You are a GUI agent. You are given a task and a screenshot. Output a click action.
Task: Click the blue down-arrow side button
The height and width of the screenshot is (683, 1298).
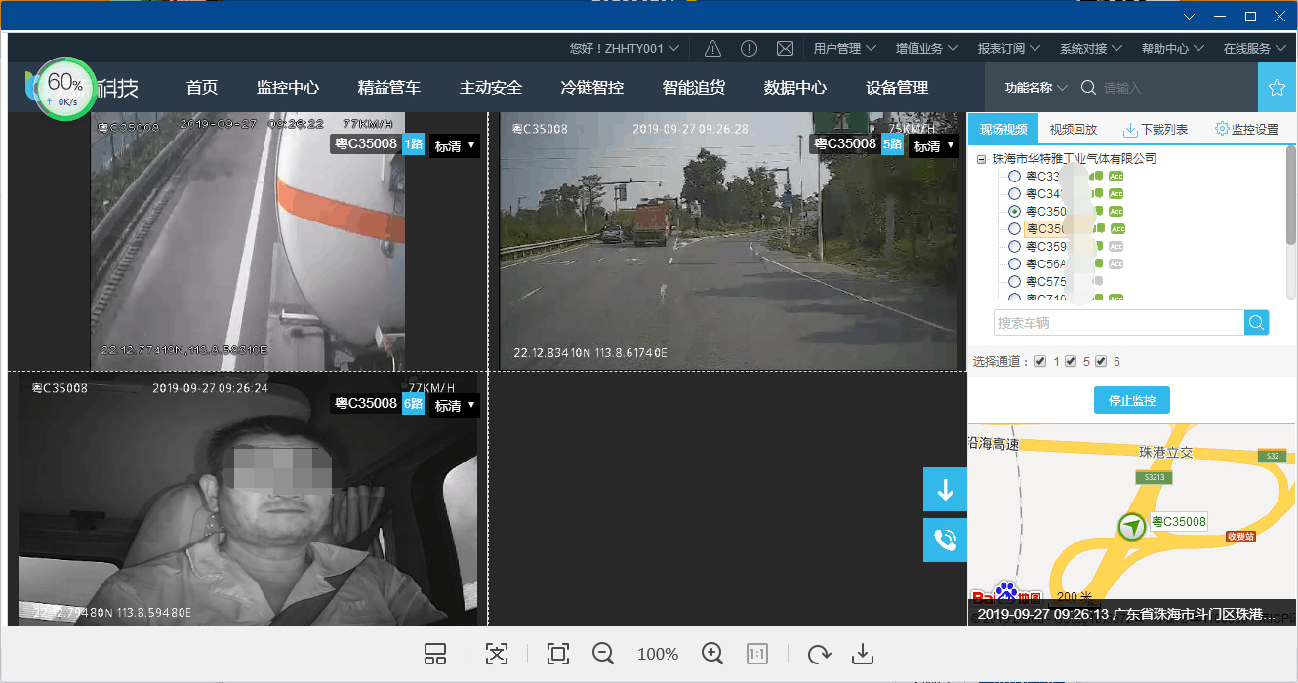(945, 490)
